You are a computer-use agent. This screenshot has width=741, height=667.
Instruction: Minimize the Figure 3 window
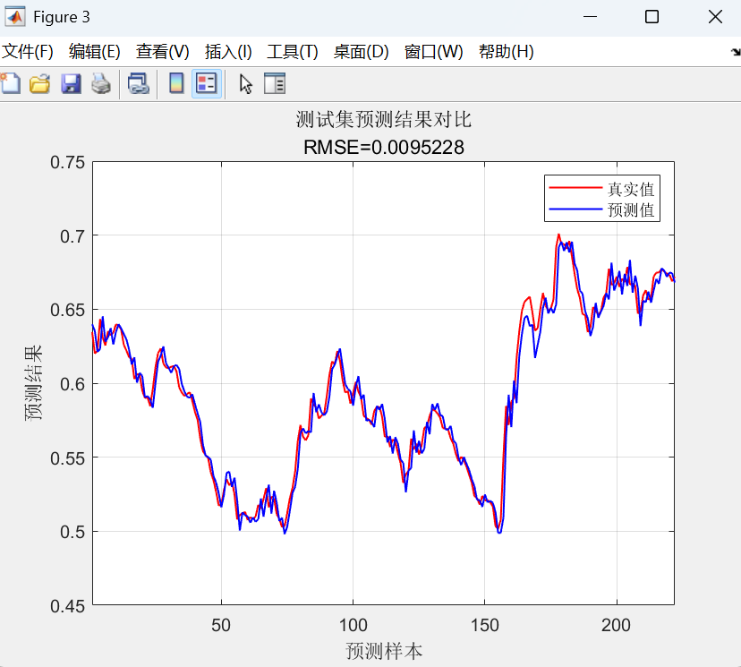pos(590,17)
